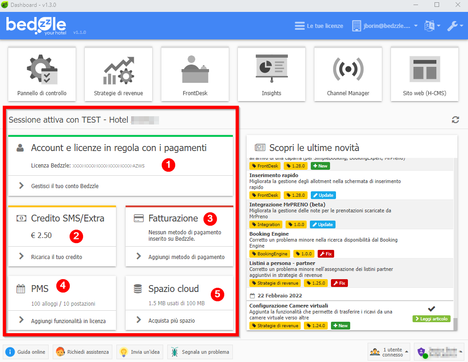Click the Fix tag under Listini a persona
468x362 pixels.
[x=339, y=283]
